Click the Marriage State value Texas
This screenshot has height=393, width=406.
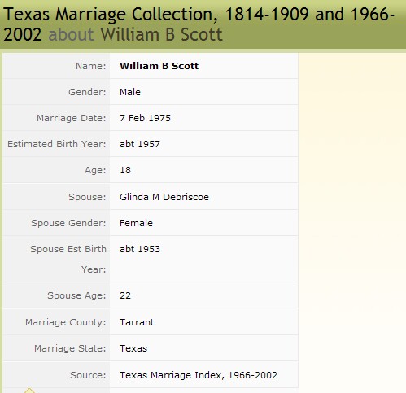click(x=133, y=348)
